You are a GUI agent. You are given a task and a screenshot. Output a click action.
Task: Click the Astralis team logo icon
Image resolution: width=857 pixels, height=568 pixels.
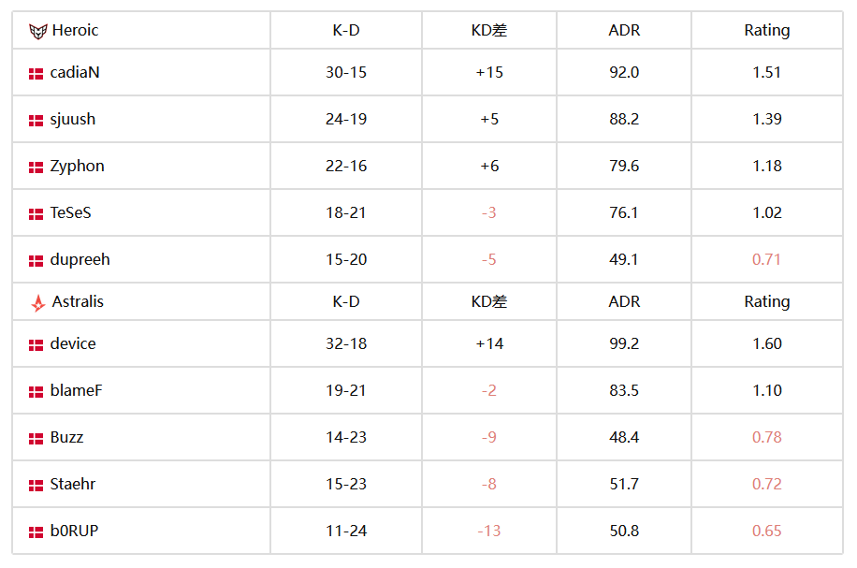[37, 302]
